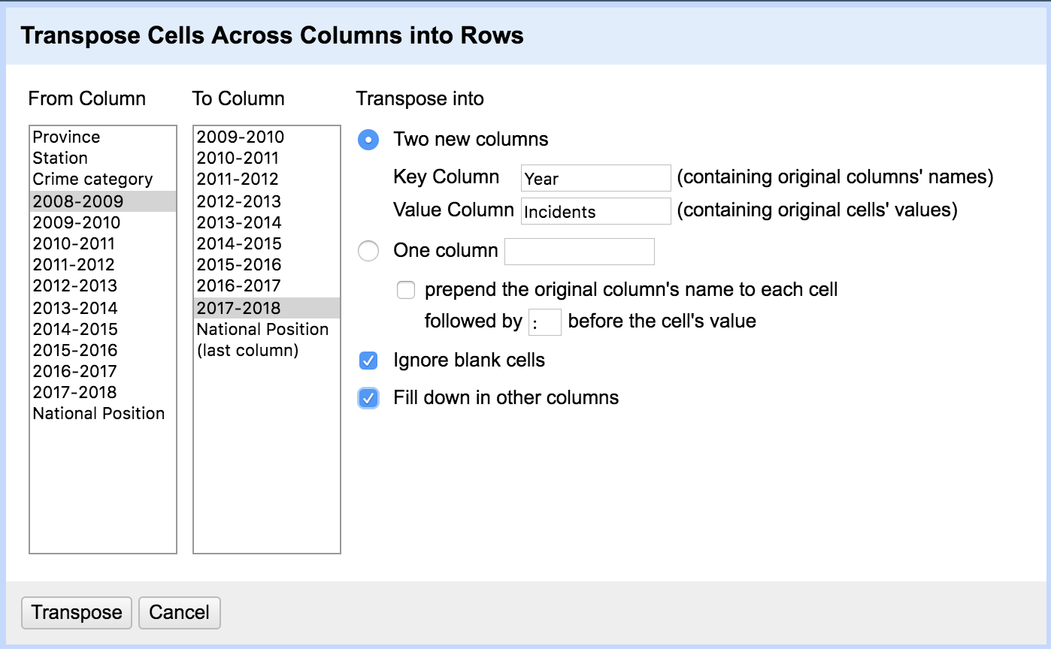Select Crime category in From Column list

click(103, 179)
